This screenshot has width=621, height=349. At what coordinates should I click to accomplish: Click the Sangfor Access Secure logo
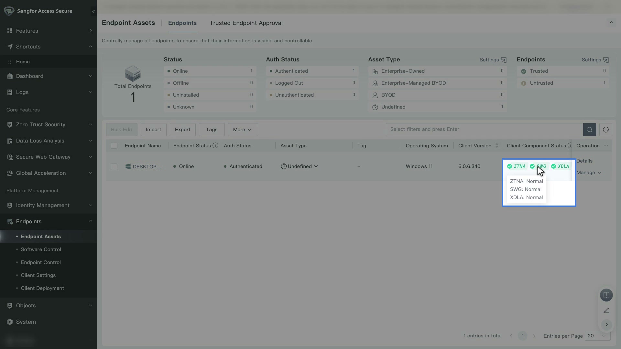point(9,11)
